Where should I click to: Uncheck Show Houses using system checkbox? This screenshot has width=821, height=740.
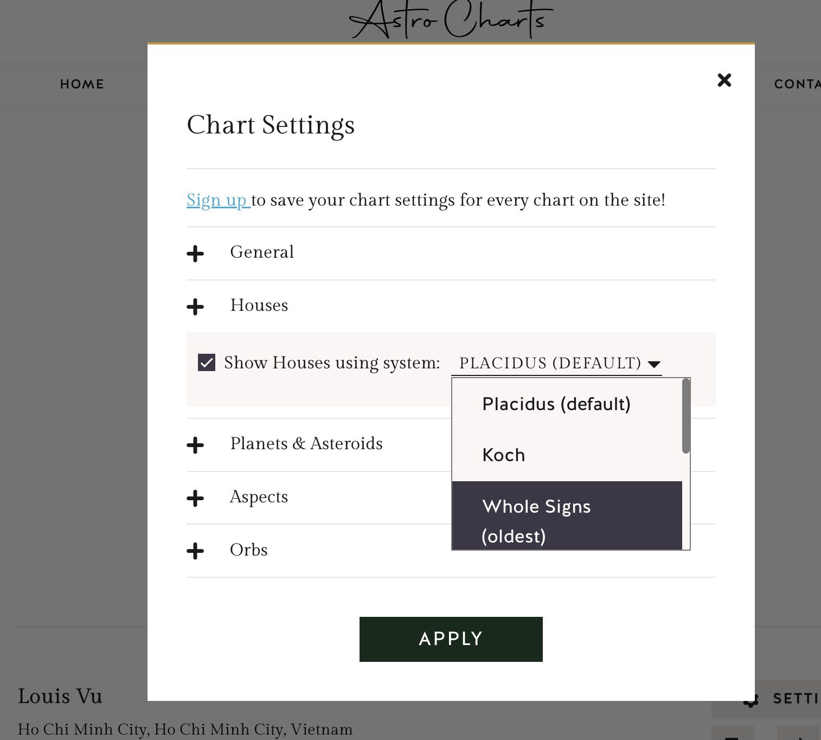click(x=207, y=362)
